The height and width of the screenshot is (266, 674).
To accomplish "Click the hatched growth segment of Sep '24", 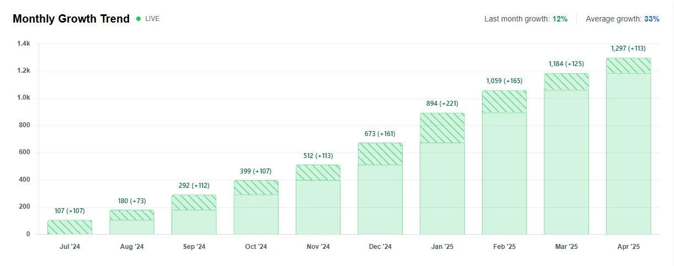I will (x=194, y=203).
